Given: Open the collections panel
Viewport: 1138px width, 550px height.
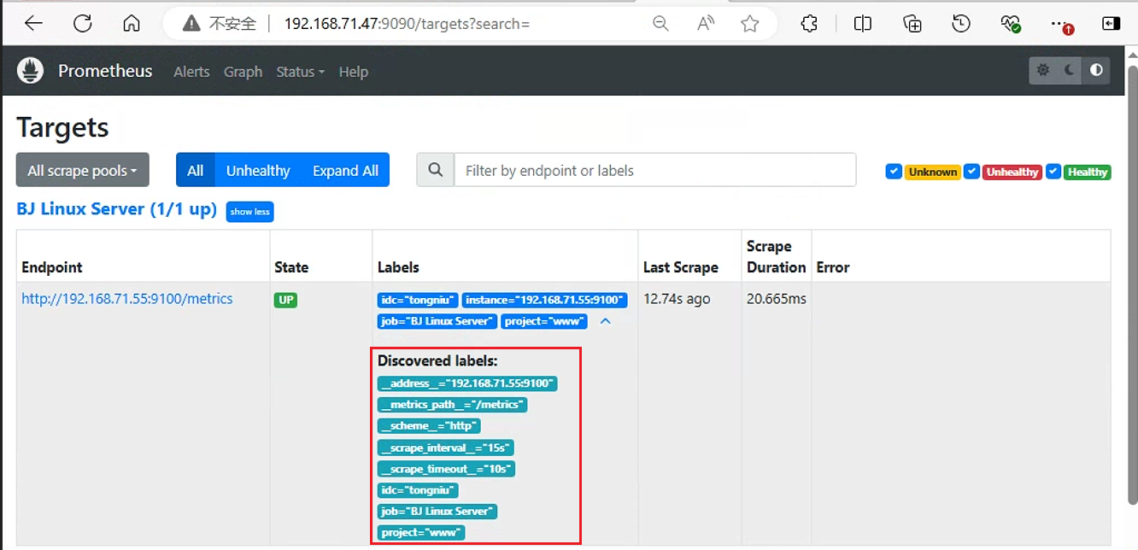Looking at the screenshot, I should point(912,24).
